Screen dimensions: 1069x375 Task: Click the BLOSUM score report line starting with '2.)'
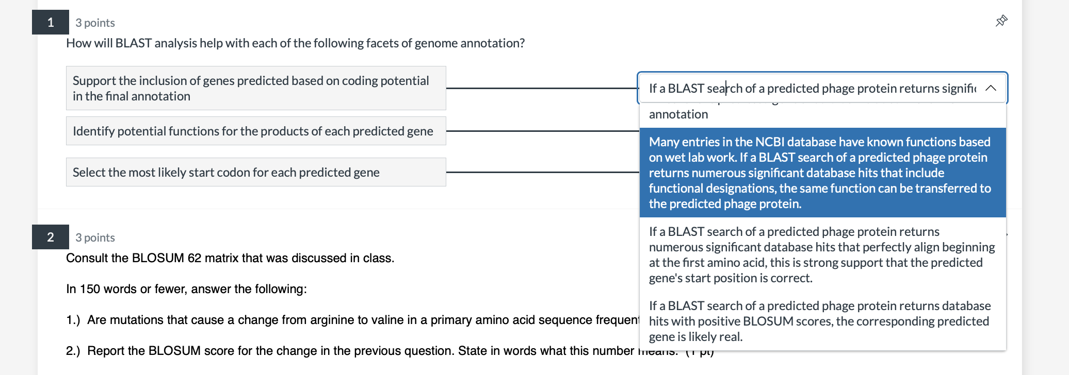click(310, 351)
